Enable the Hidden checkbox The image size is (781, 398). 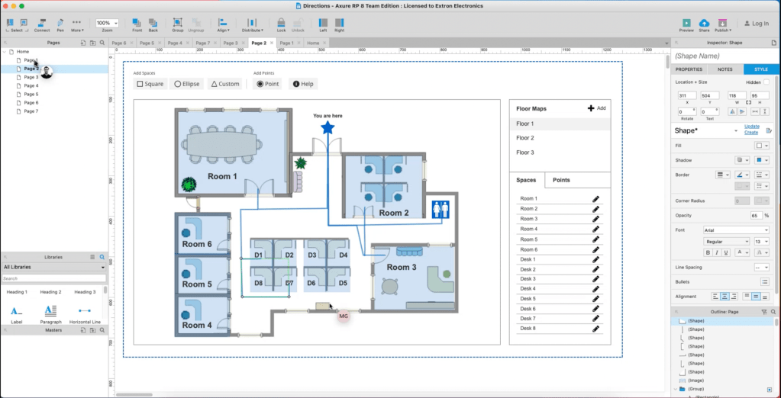(x=766, y=82)
